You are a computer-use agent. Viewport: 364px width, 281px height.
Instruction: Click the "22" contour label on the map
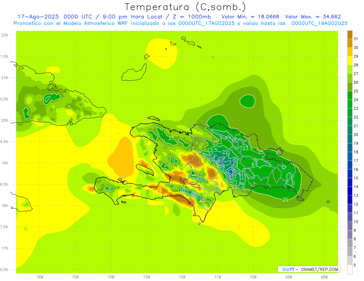(x=225, y=152)
